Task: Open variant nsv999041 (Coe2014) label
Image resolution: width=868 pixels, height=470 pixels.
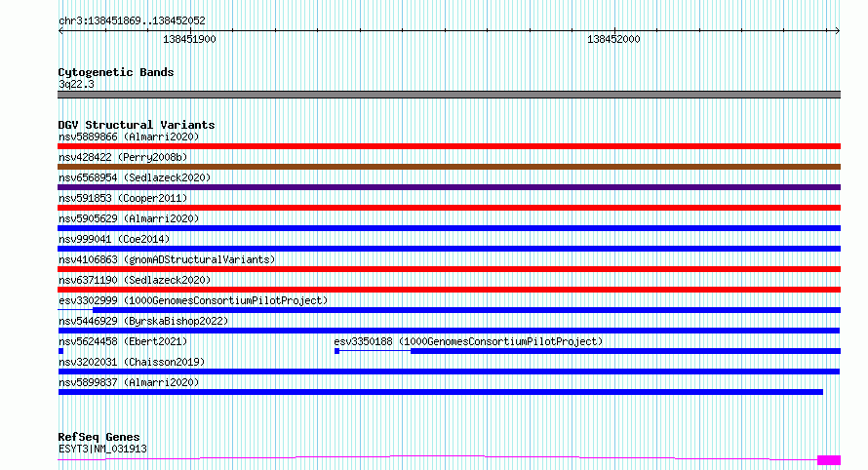Action: [114, 239]
